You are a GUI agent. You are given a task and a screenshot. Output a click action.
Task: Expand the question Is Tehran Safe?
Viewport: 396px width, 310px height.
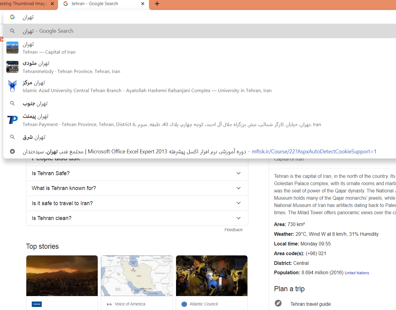[137, 173]
